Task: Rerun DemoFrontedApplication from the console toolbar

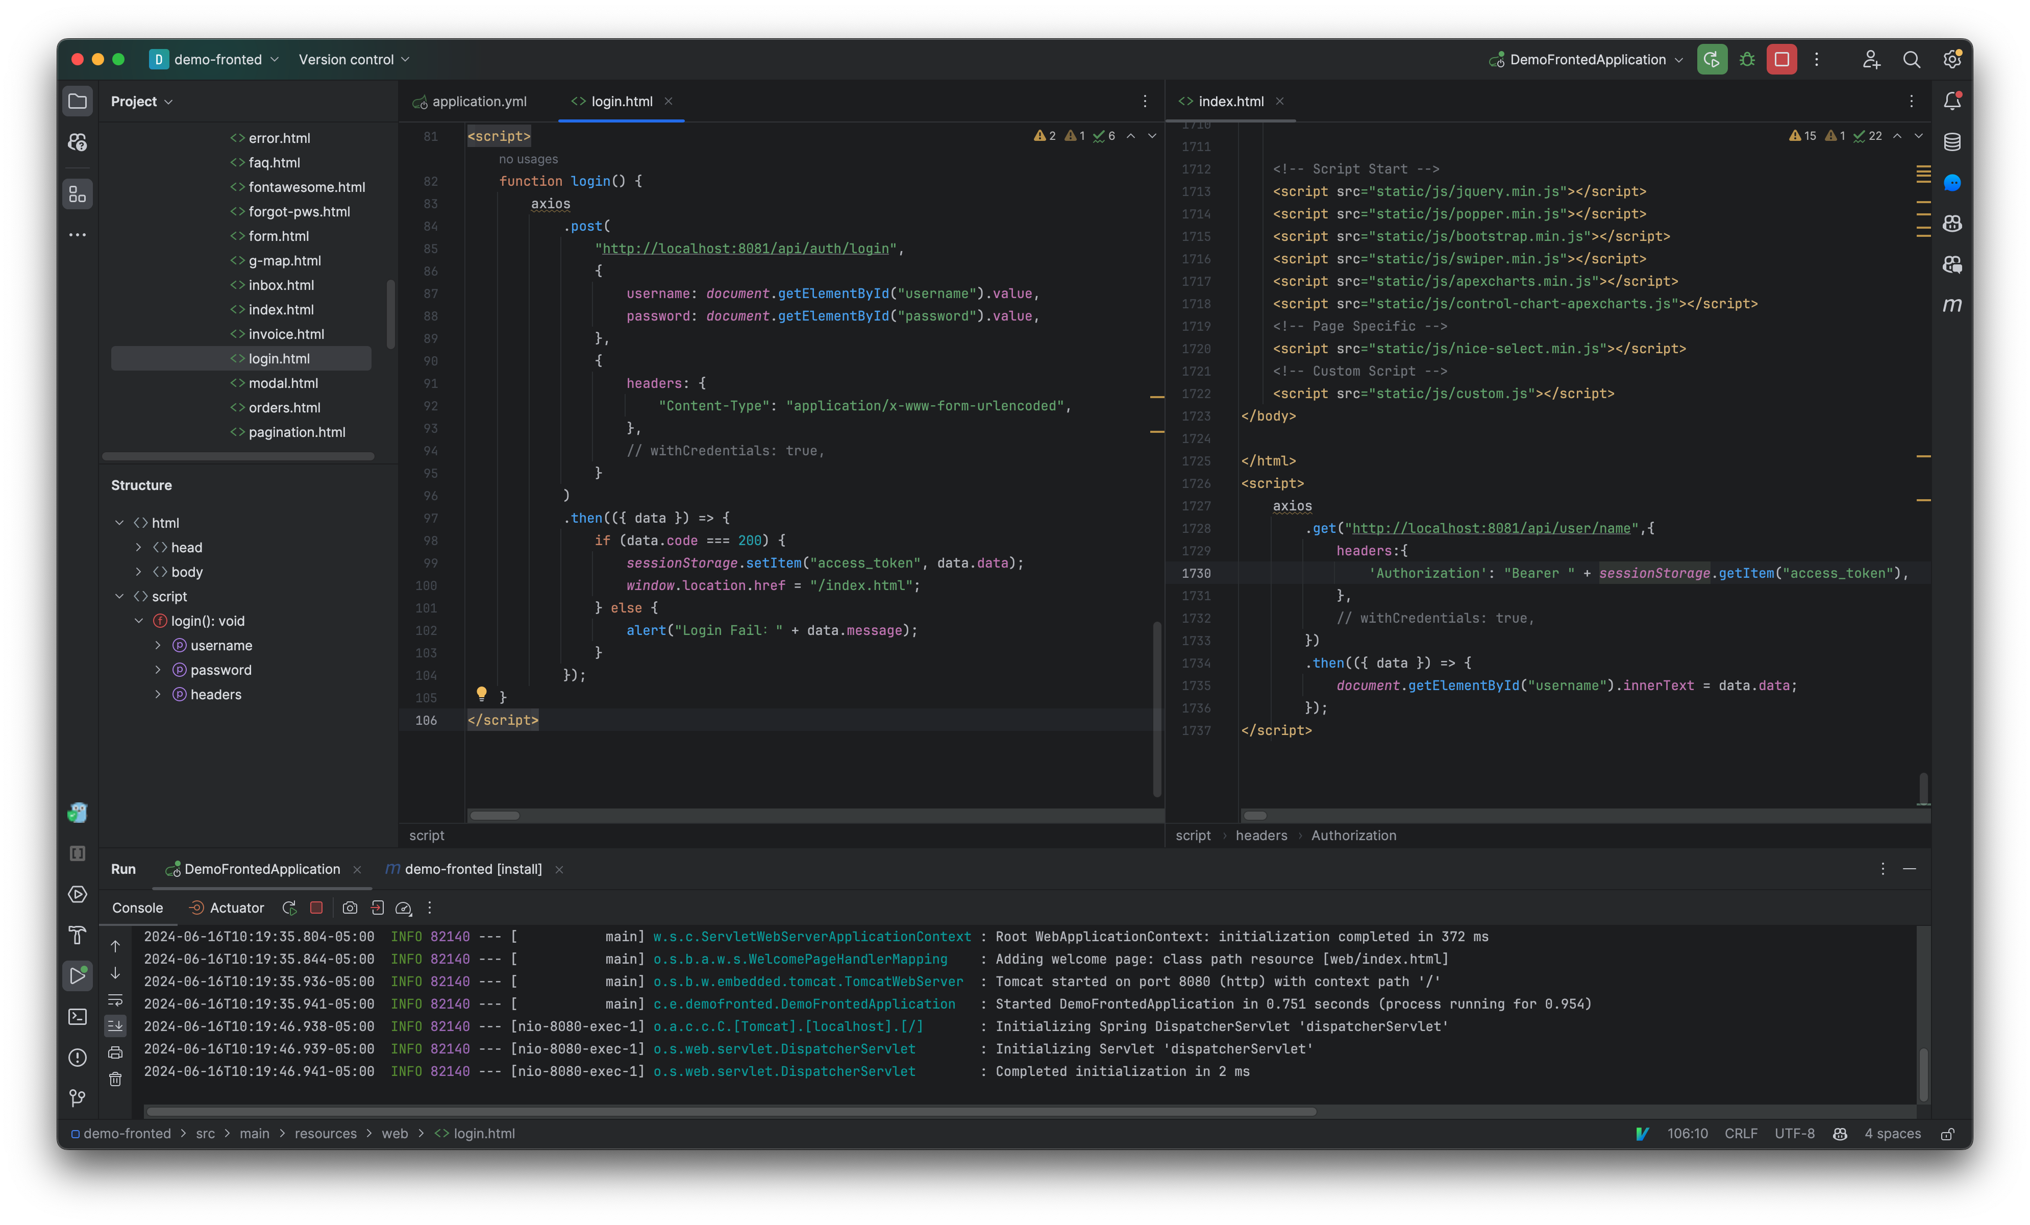Action: click(x=289, y=908)
